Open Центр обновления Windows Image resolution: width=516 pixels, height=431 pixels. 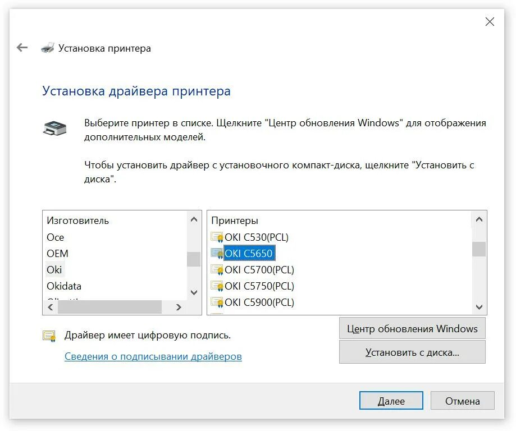pos(412,328)
